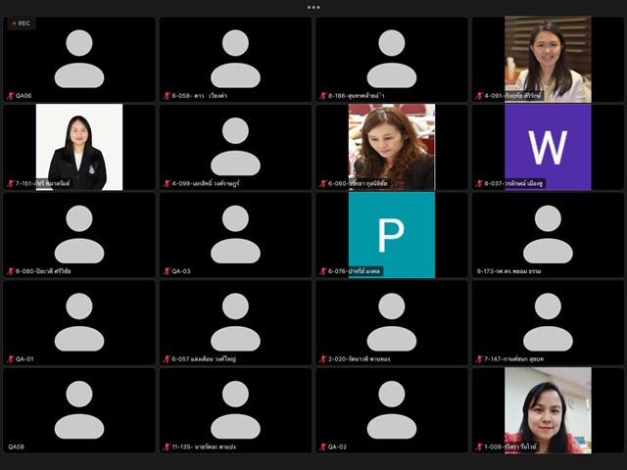Click the QA08 name label
Viewport: 627px width, 470px height.
point(16,446)
